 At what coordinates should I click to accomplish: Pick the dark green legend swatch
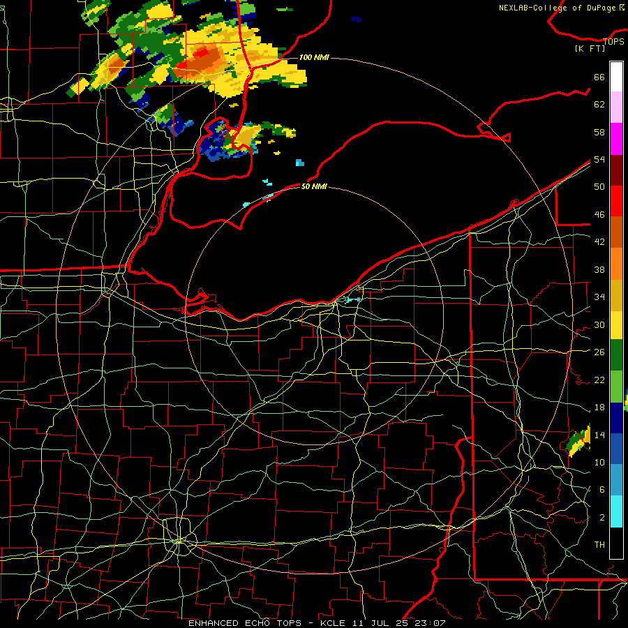(616, 355)
